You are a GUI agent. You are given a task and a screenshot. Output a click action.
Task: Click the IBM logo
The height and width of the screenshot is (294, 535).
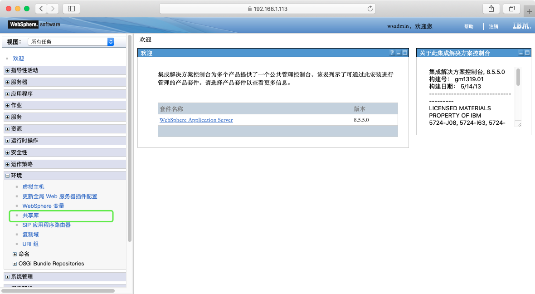point(521,25)
